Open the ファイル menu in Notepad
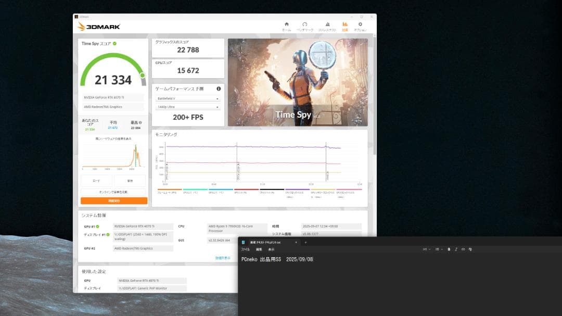This screenshot has width=562, height=316. 245,249
